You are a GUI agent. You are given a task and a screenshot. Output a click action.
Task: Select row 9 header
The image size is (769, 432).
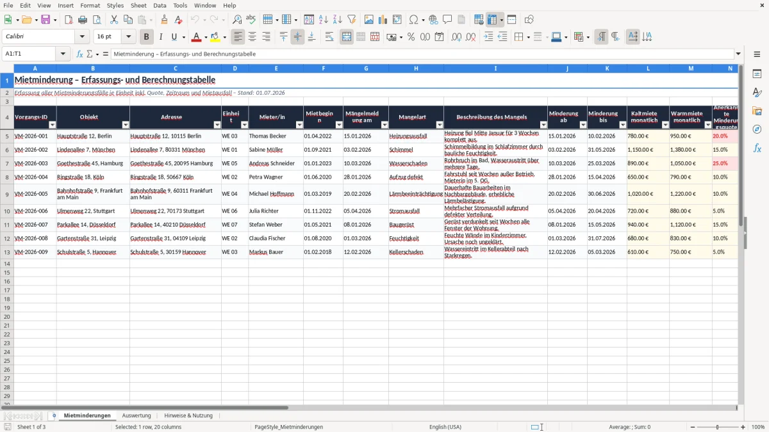(6, 194)
